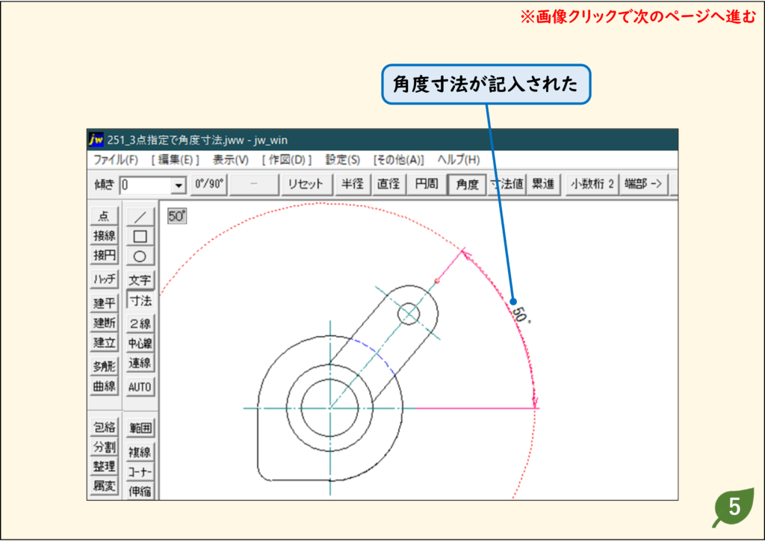This screenshot has width=765, height=541.
Task: Select the line (／) drawing tool
Action: tap(140, 217)
